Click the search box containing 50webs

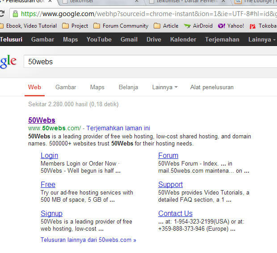pyautogui.click(x=147, y=62)
